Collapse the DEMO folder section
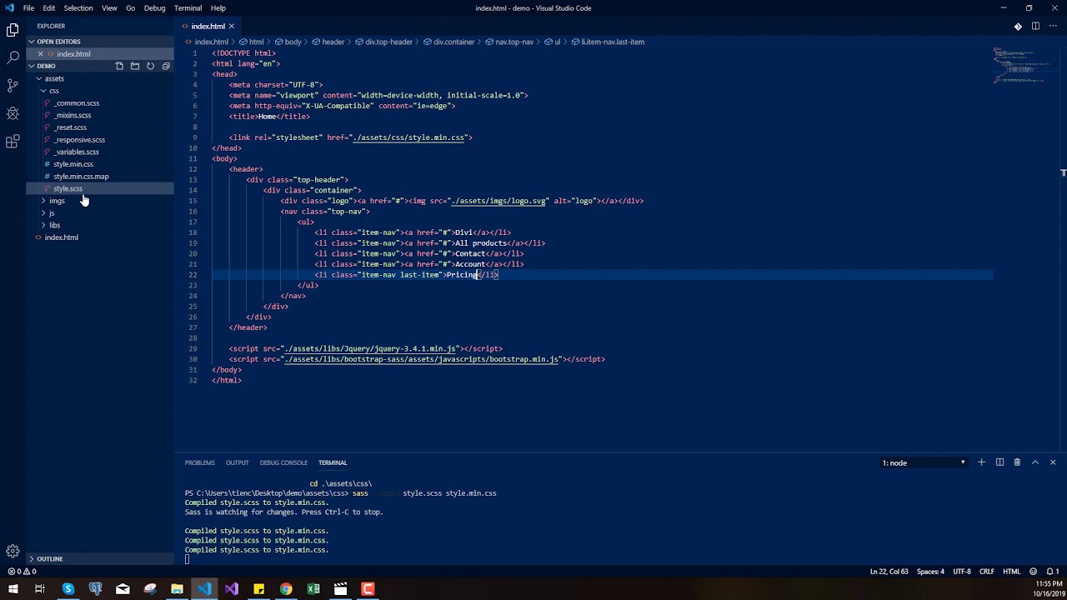 click(46, 66)
